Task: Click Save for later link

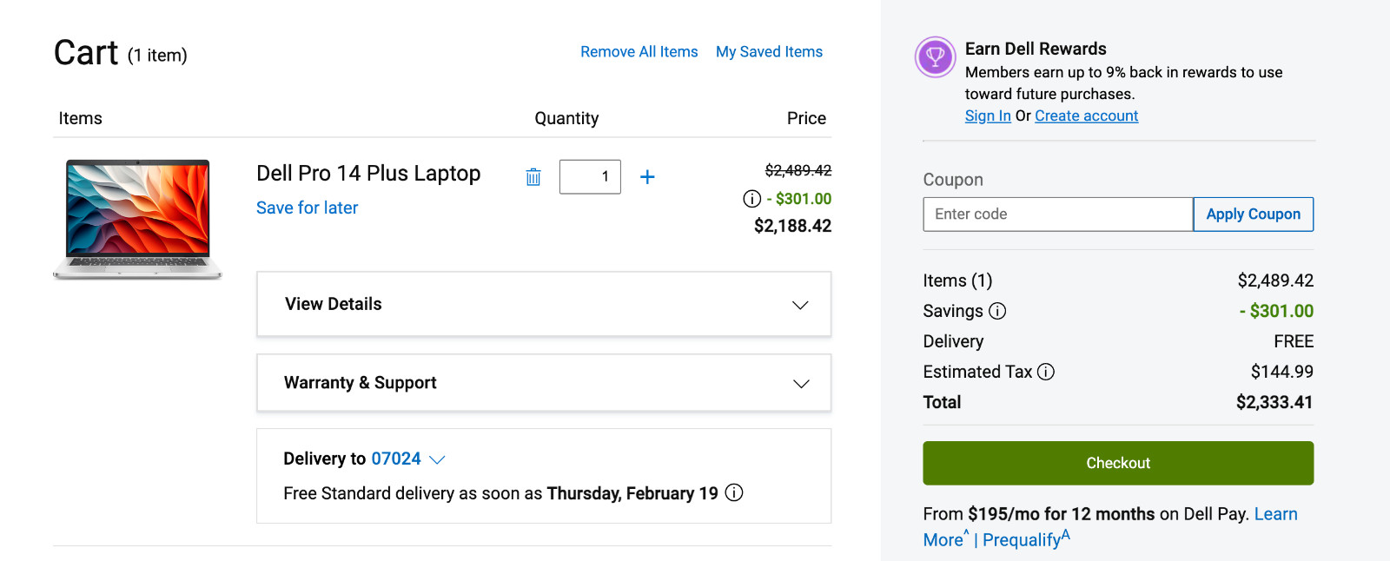Action: [307, 208]
